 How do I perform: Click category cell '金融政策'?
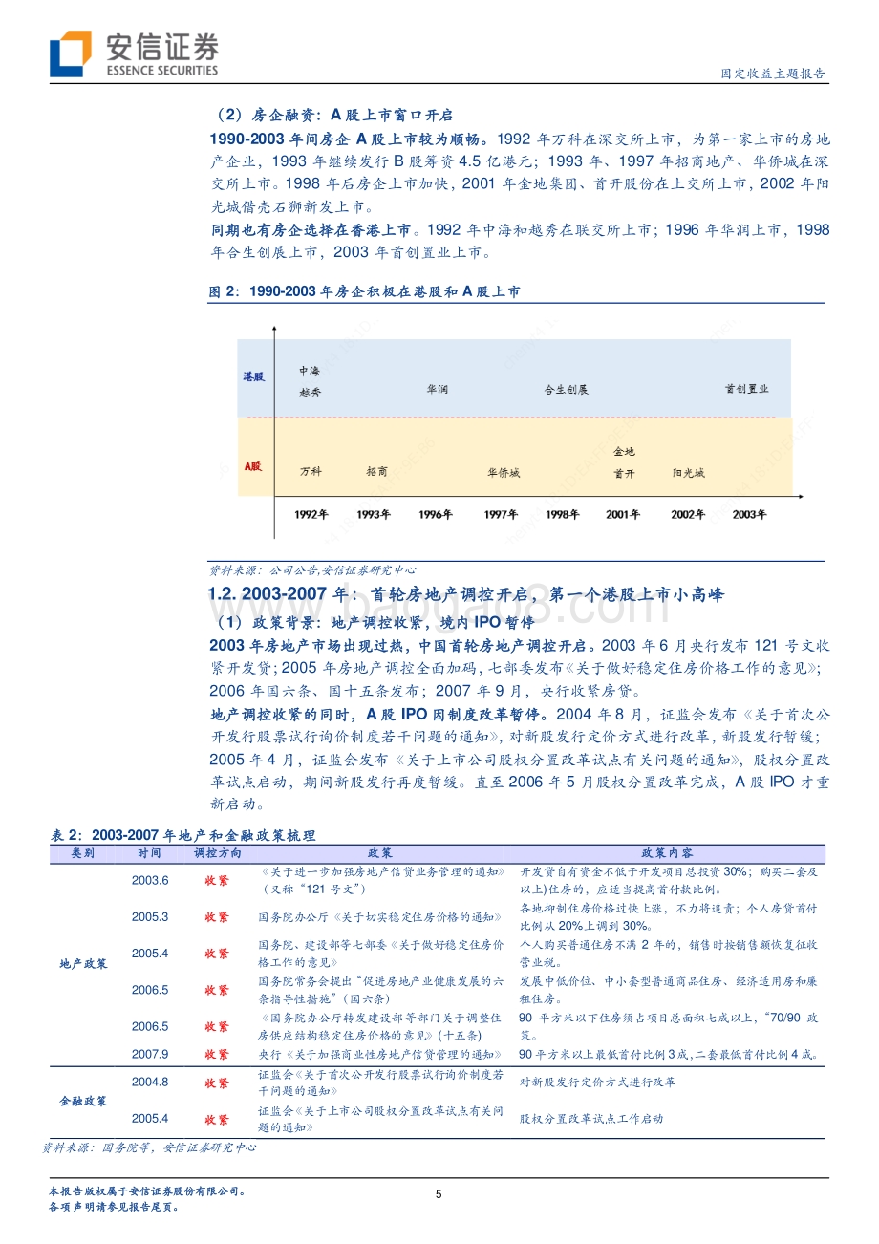(x=83, y=1101)
